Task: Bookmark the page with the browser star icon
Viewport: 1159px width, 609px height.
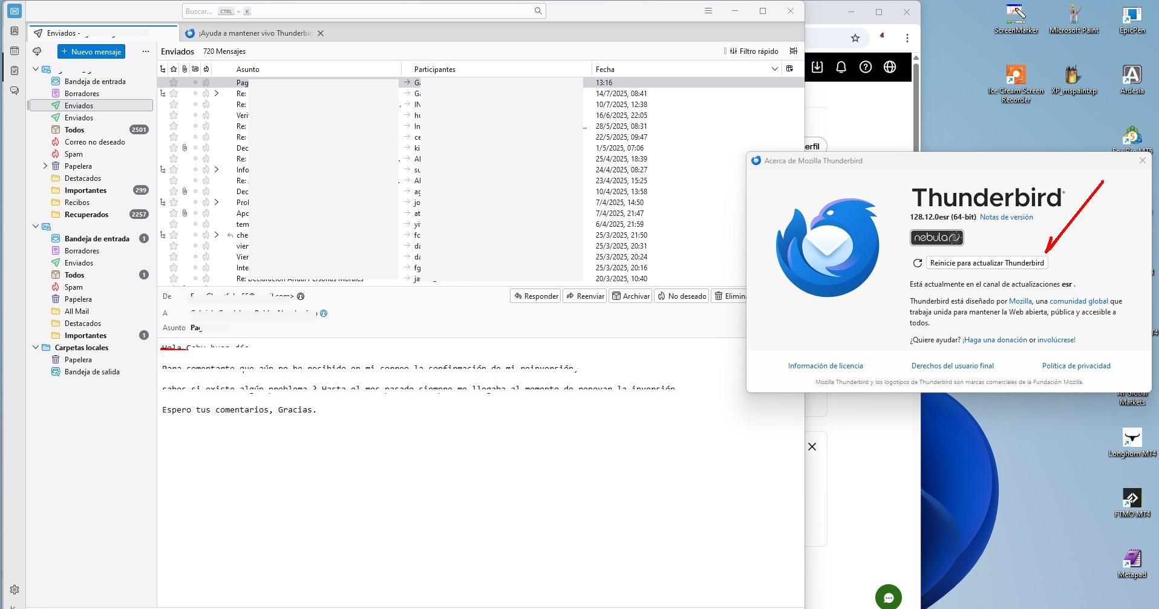Action: tap(855, 38)
